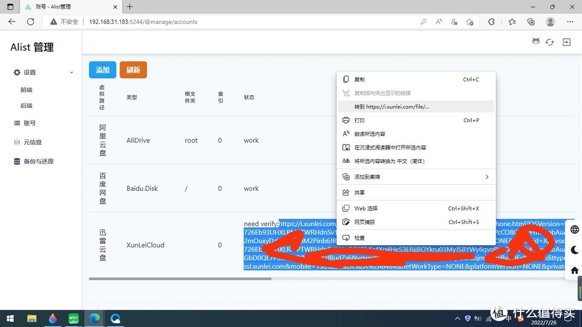Click 备份与还原 in the sidebar
The image size is (582, 327).
point(38,161)
